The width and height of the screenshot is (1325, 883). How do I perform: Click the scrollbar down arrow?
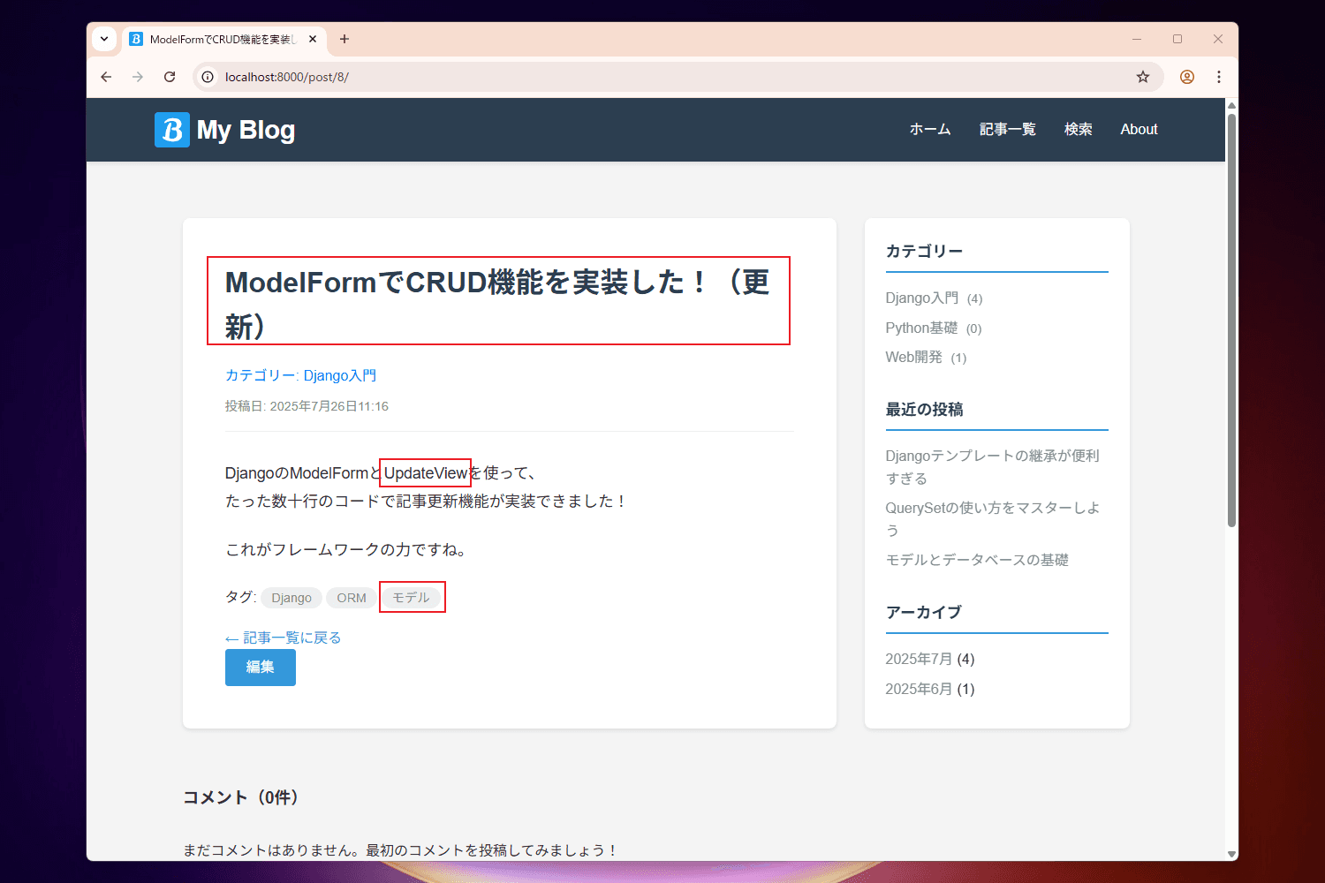[1231, 854]
